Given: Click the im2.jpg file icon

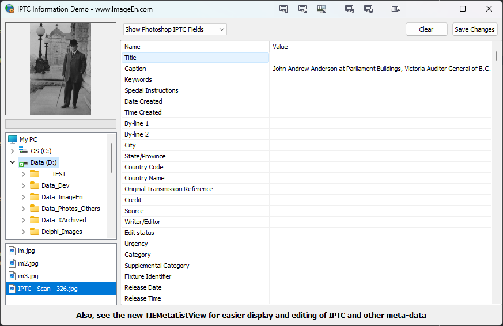Looking at the screenshot, I should (12, 263).
